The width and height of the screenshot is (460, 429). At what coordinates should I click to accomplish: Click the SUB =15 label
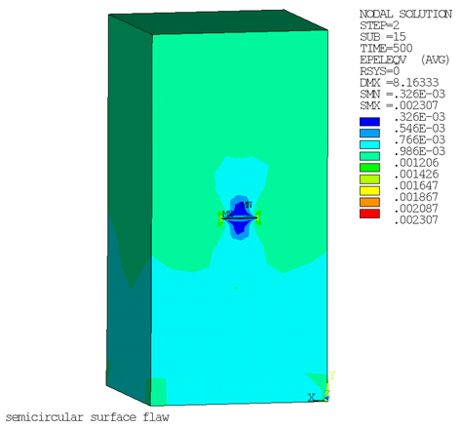tap(383, 37)
